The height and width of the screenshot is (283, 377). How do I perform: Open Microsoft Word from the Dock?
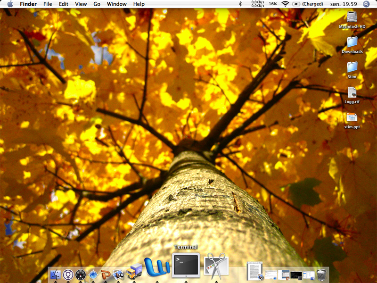[x=156, y=267]
